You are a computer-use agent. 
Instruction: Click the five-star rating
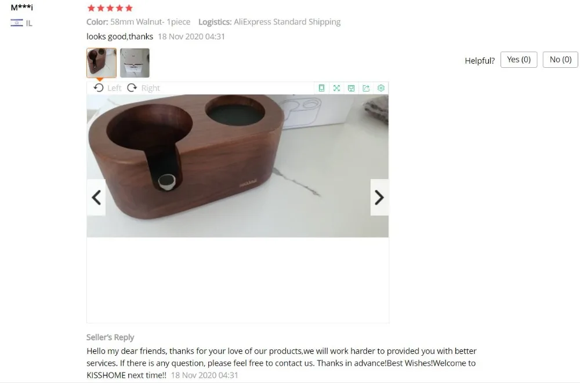[110, 8]
